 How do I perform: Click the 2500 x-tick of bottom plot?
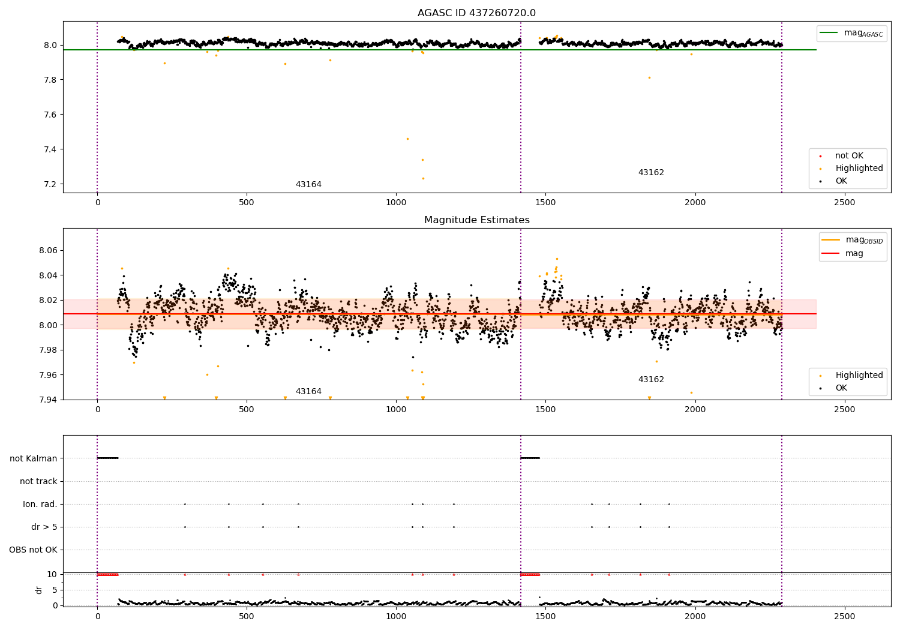pyautogui.click(x=845, y=616)
